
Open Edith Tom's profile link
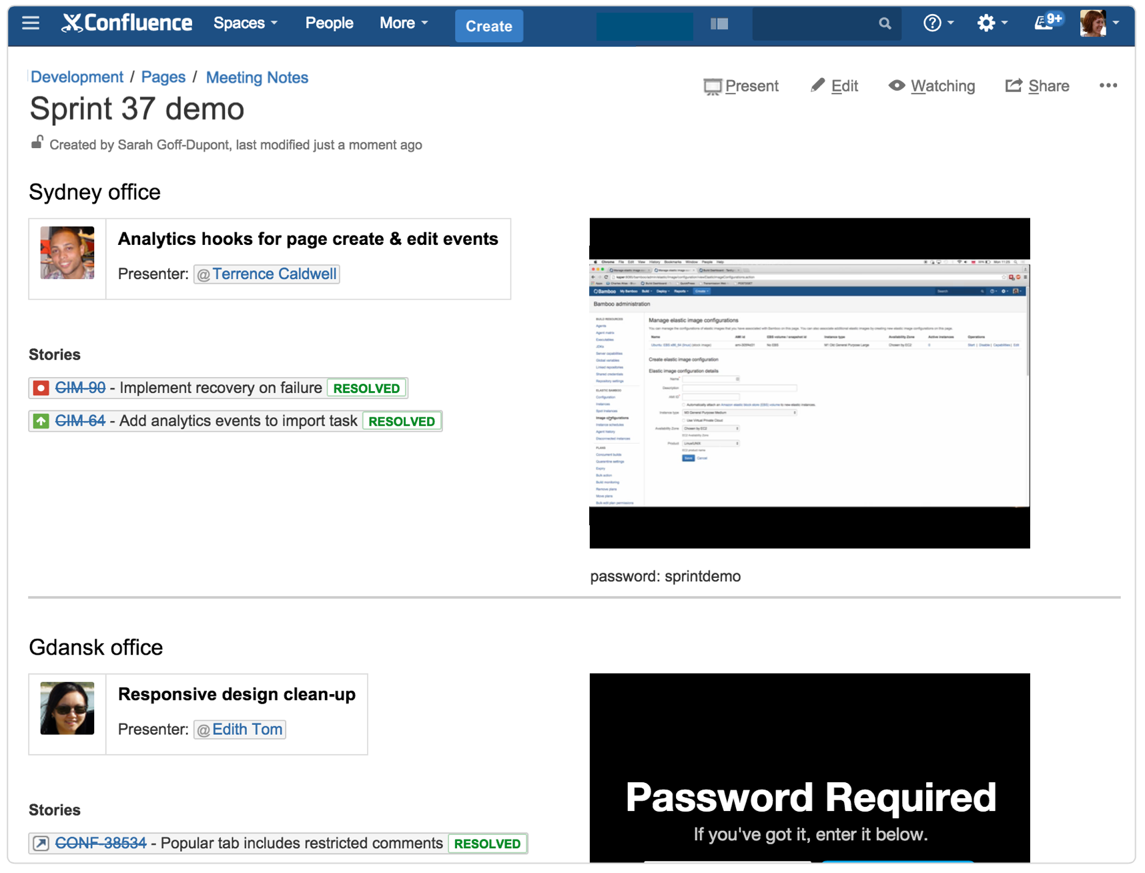[x=247, y=729]
